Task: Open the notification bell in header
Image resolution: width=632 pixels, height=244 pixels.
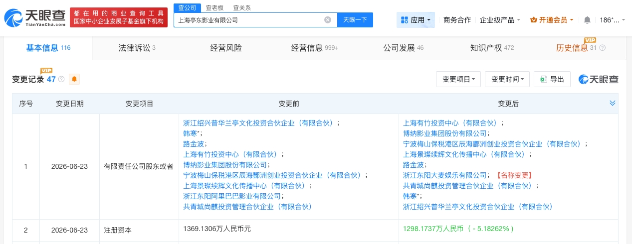Action: coord(587,20)
